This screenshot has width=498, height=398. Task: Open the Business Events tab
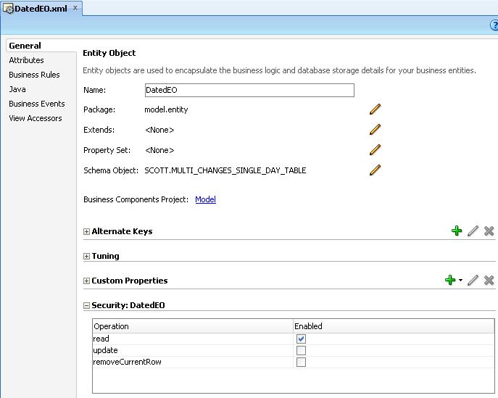[x=37, y=104]
